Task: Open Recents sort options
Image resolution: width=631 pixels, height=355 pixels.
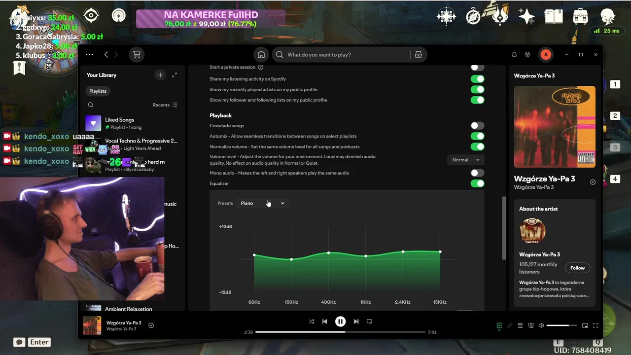Action: coord(165,105)
